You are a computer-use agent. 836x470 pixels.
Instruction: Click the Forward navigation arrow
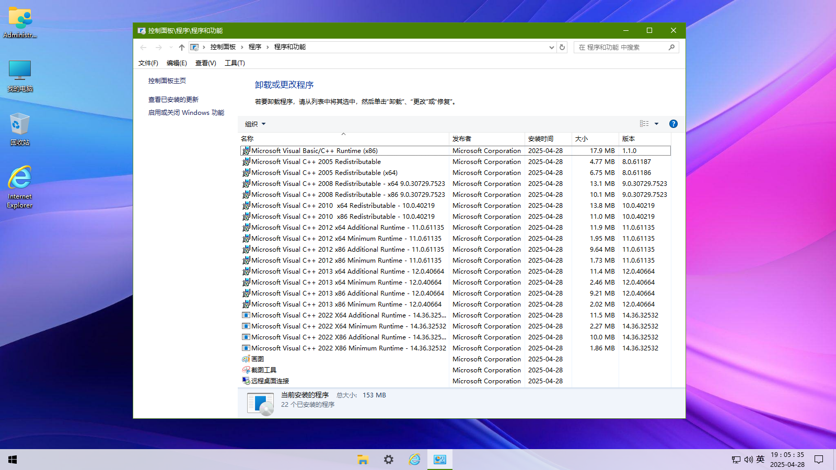point(159,48)
